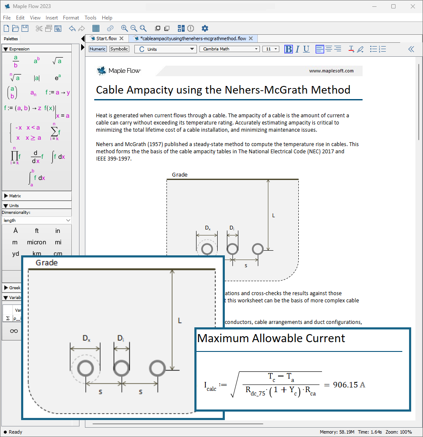The image size is (423, 437).
Task: Open the settings gear icon
Action: click(205, 28)
